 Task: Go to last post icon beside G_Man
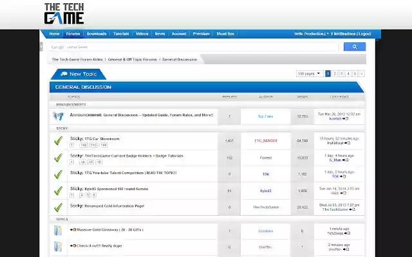tap(345, 160)
